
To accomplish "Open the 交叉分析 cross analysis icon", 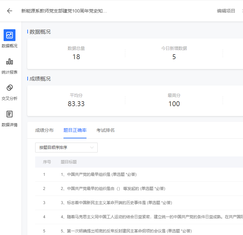I will pos(10,88).
